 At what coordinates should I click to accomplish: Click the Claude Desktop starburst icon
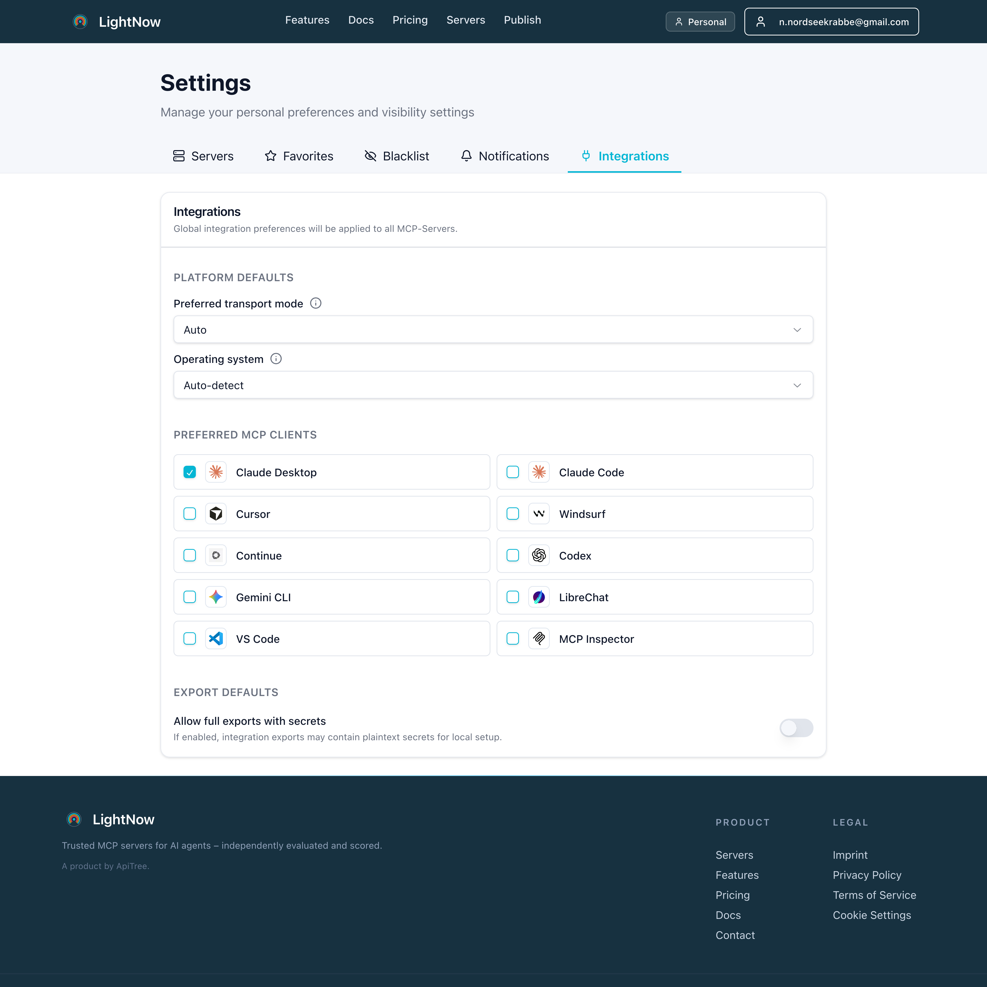(x=216, y=472)
